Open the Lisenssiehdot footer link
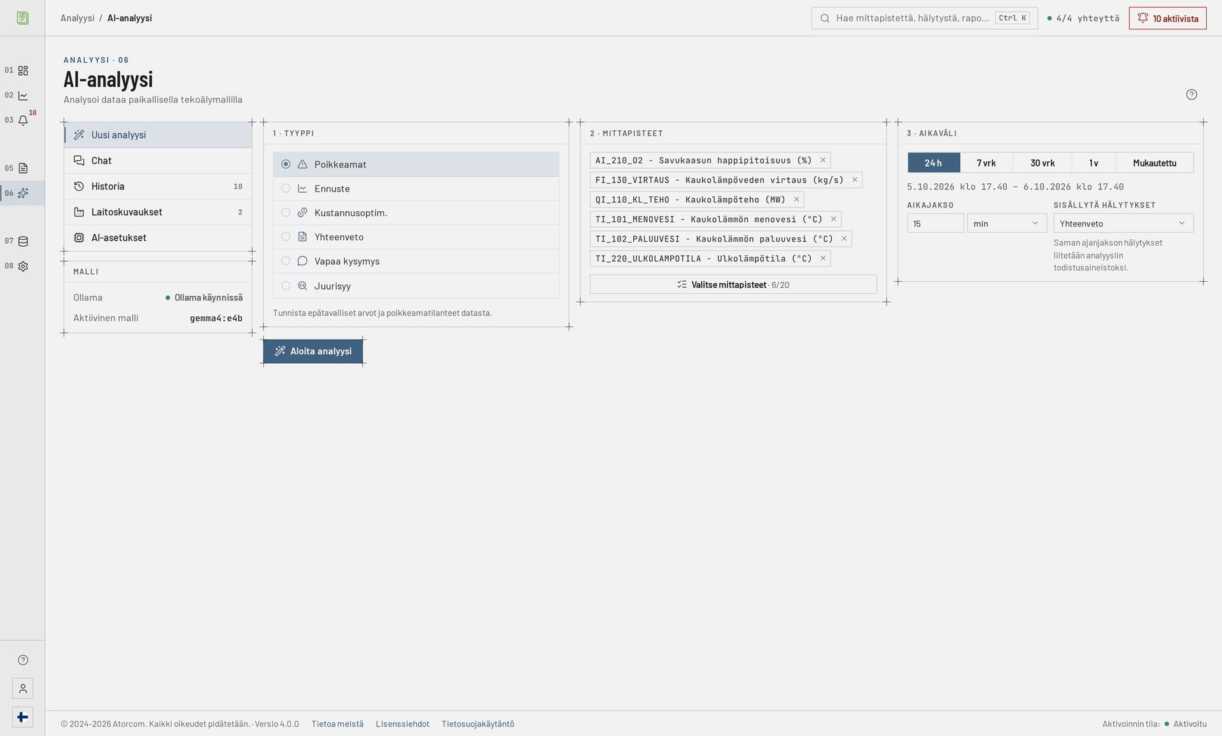This screenshot has width=1222, height=736. [402, 724]
